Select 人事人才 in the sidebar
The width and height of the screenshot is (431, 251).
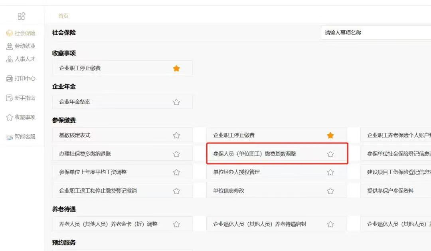[x=25, y=59]
